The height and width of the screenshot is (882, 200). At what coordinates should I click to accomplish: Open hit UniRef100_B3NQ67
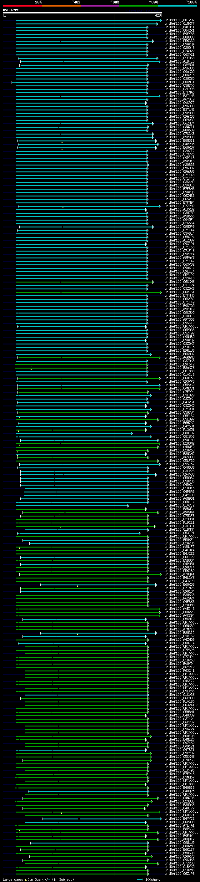click(x=179, y=777)
